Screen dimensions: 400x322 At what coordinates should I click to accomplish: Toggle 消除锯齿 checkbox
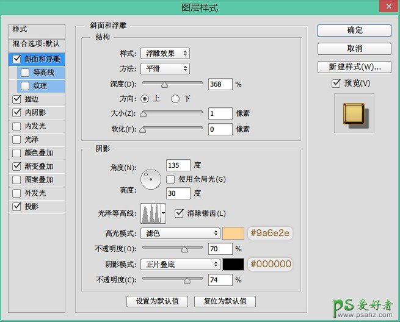tap(180, 213)
